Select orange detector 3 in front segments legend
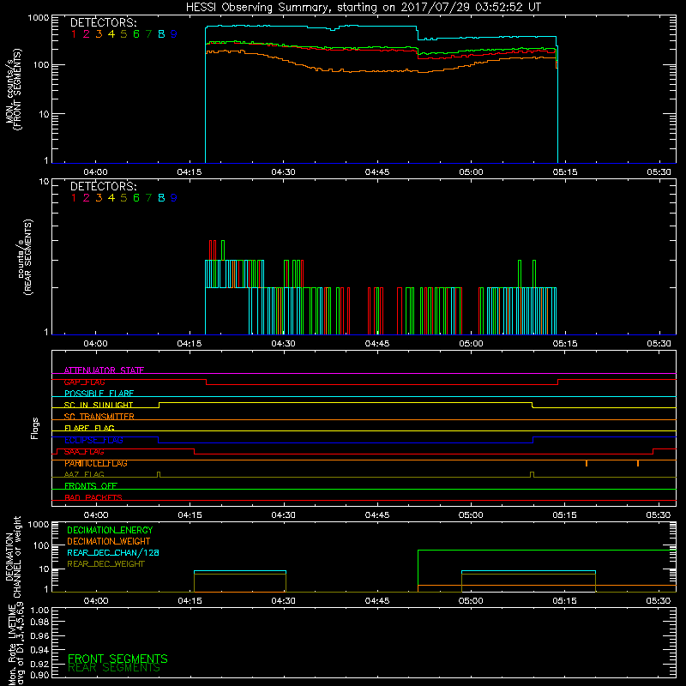 99,34
